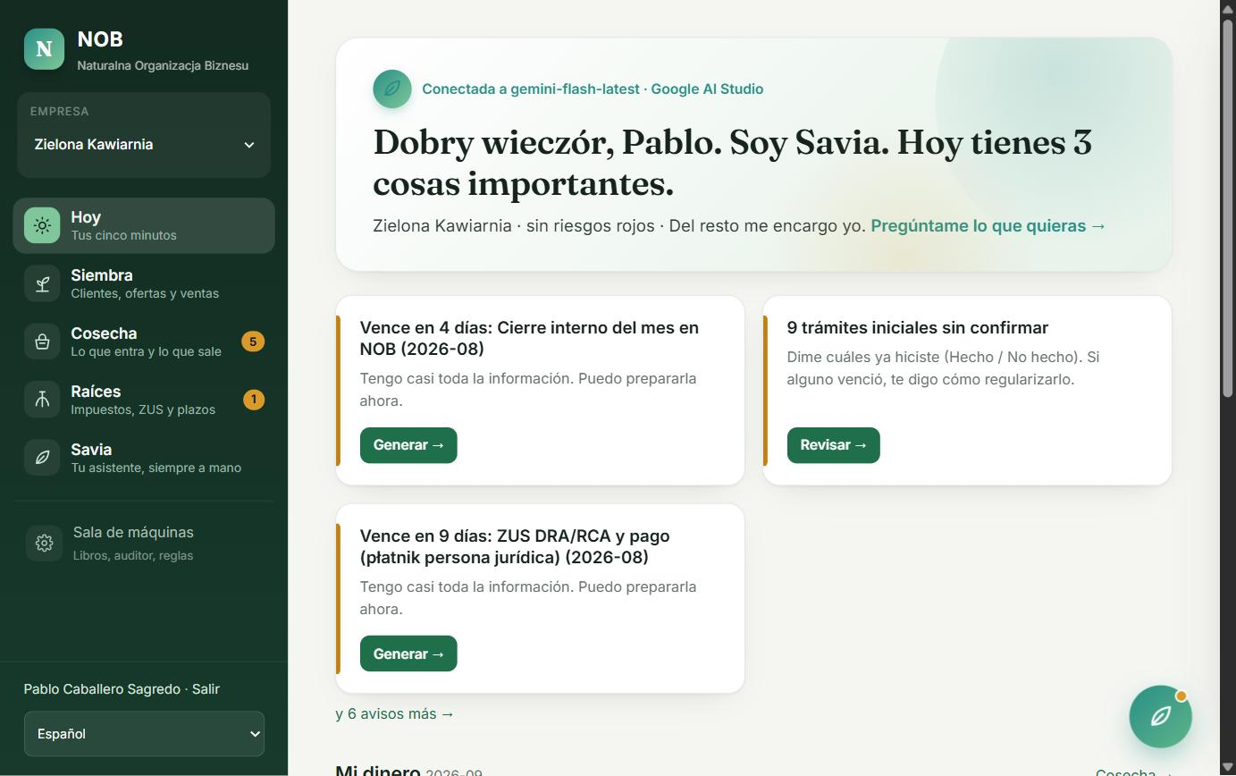The width and height of the screenshot is (1236, 776).
Task: Click the NOB logo icon
Action: pos(44,48)
